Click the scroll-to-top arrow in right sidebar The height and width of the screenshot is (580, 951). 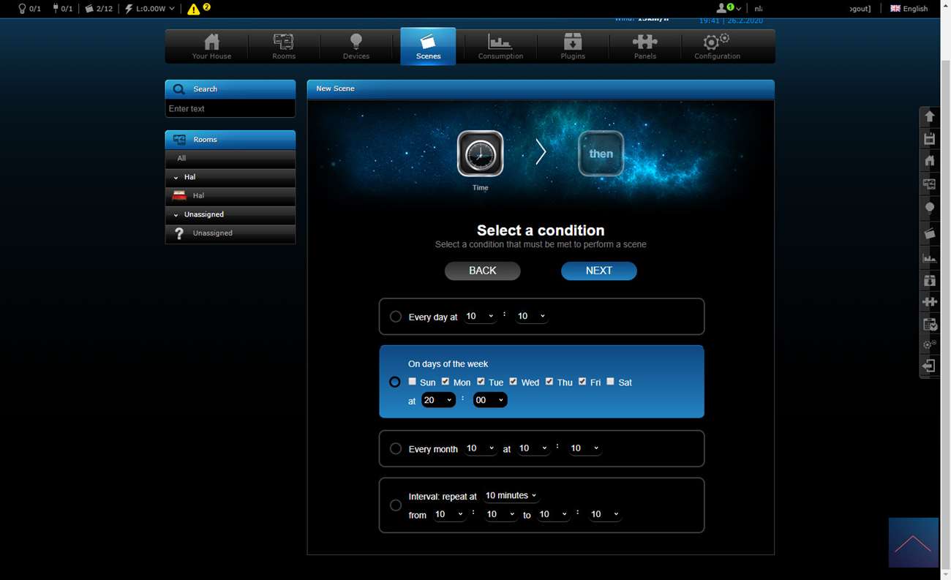click(x=929, y=116)
